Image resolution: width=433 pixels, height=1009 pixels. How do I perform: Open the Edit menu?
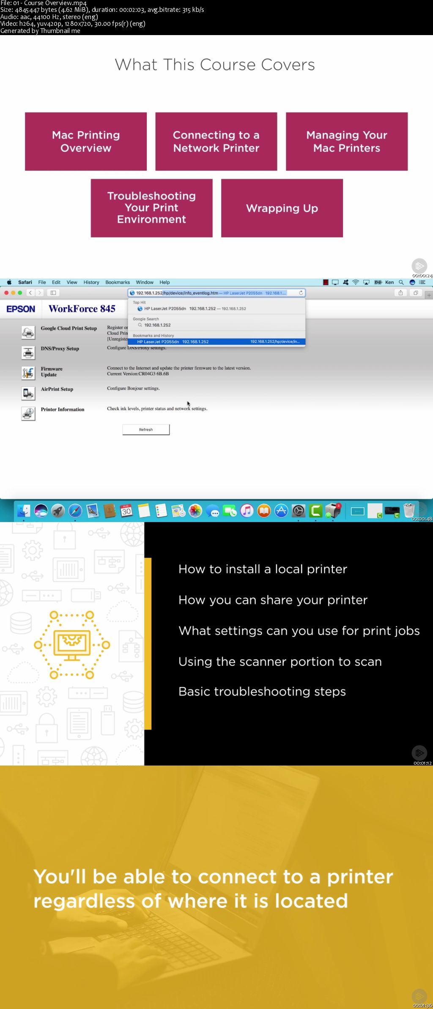click(56, 282)
